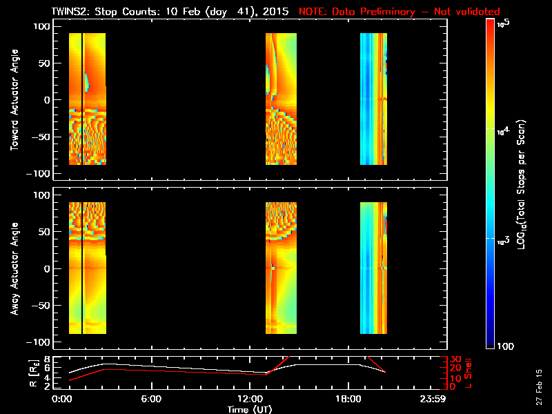Click the 'Toward Actuator Angle' axis label
The image size is (552, 414).
click(x=14, y=100)
